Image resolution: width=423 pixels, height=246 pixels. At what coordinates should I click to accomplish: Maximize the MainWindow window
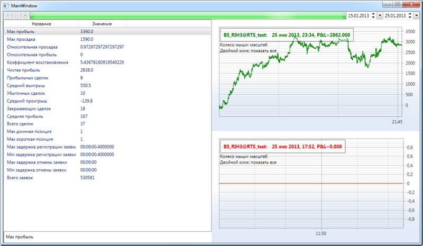397,4
